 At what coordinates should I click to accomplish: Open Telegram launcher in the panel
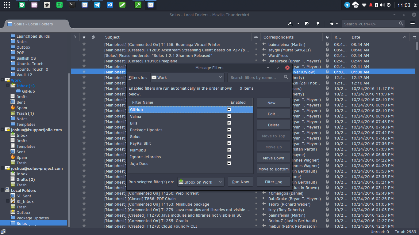point(97,5)
